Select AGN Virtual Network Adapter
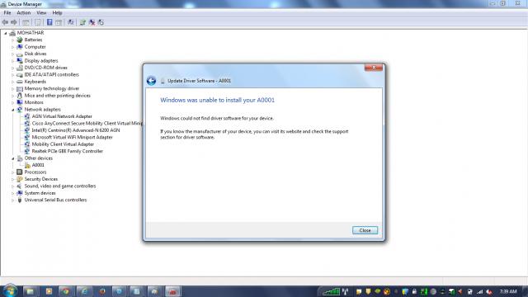The width and height of the screenshot is (528, 297). (62, 116)
